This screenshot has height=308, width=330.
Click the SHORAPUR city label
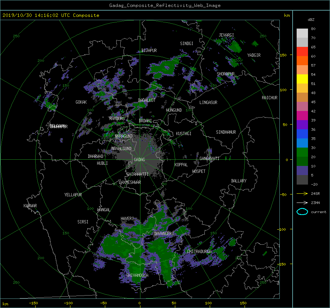tap(225, 74)
